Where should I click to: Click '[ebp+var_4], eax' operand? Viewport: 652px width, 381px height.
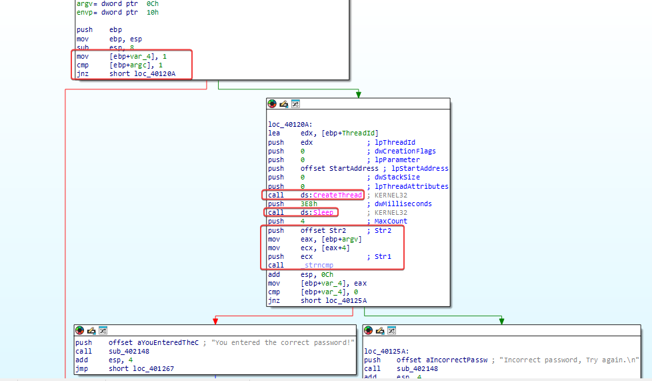(x=333, y=283)
